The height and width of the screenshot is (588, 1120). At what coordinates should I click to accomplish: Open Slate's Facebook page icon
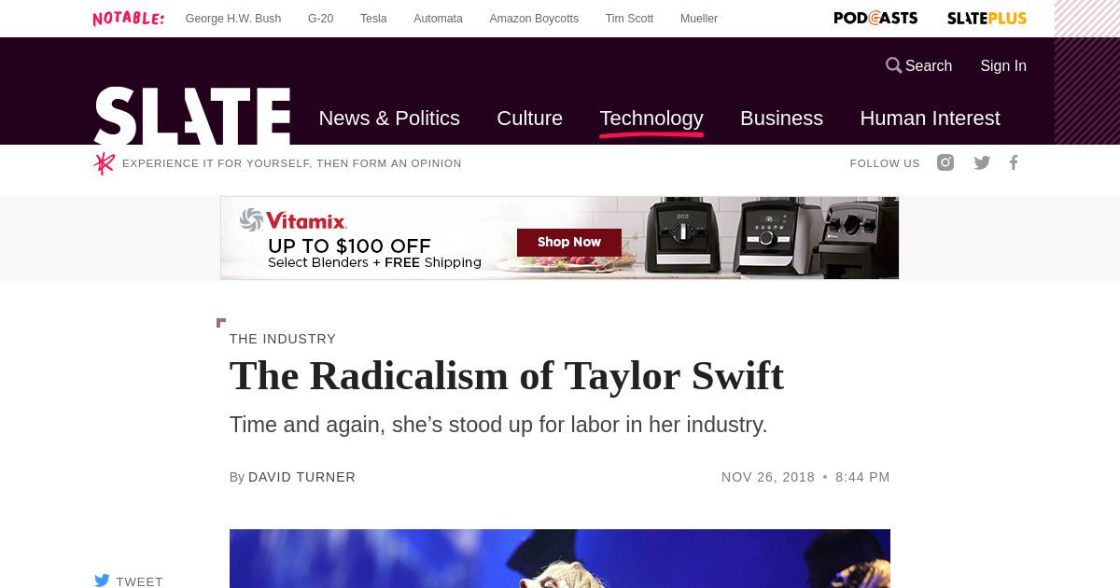point(1014,162)
